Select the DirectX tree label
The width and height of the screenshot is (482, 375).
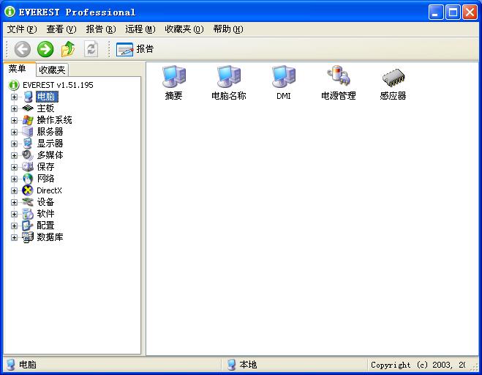49,190
